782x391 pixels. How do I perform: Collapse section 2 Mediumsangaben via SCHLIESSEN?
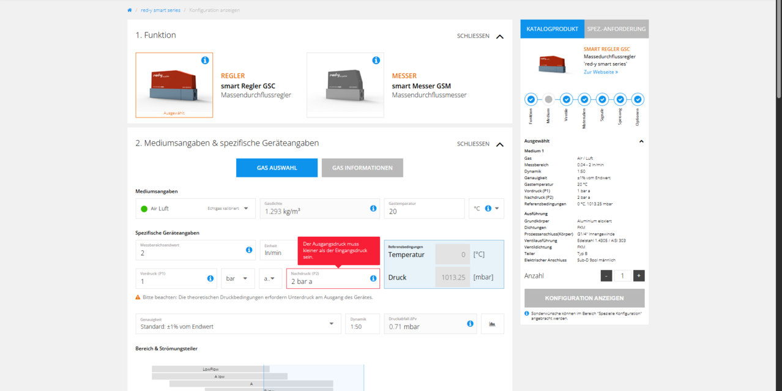(480, 144)
